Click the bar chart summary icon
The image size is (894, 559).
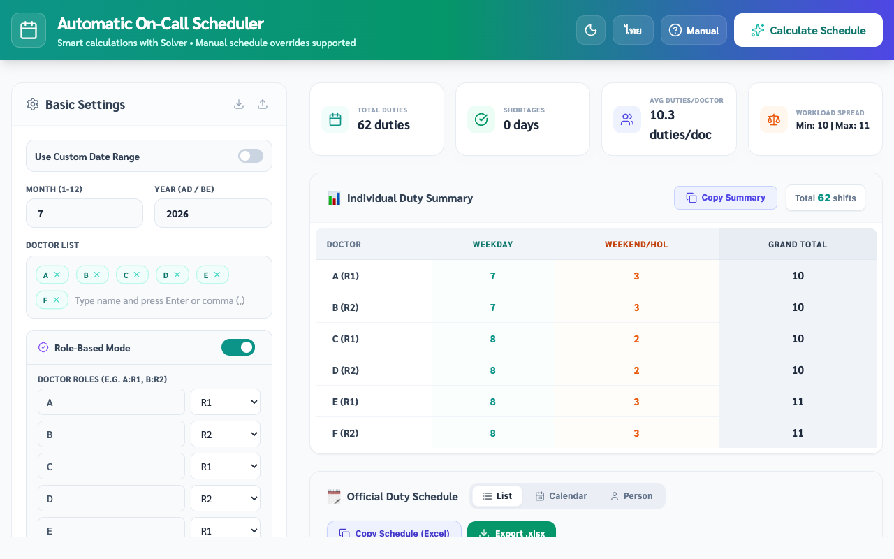(334, 198)
